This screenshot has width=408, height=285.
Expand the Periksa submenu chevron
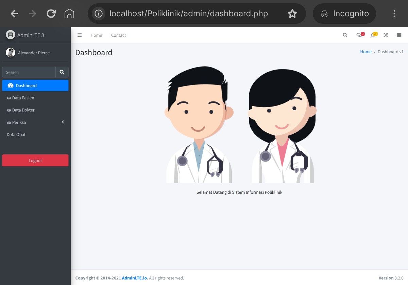pos(63,122)
